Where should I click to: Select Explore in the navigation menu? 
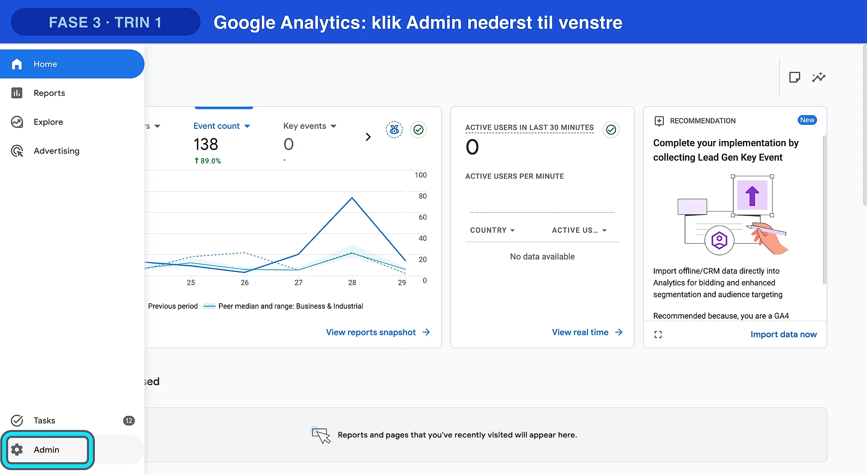[x=72, y=122]
